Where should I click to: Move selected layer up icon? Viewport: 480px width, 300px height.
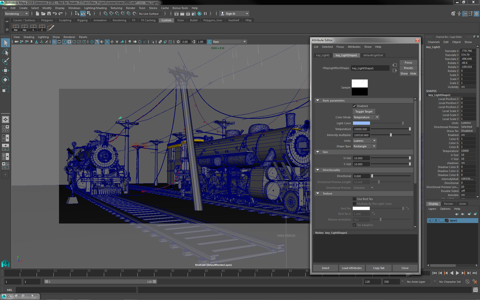pos(457,214)
